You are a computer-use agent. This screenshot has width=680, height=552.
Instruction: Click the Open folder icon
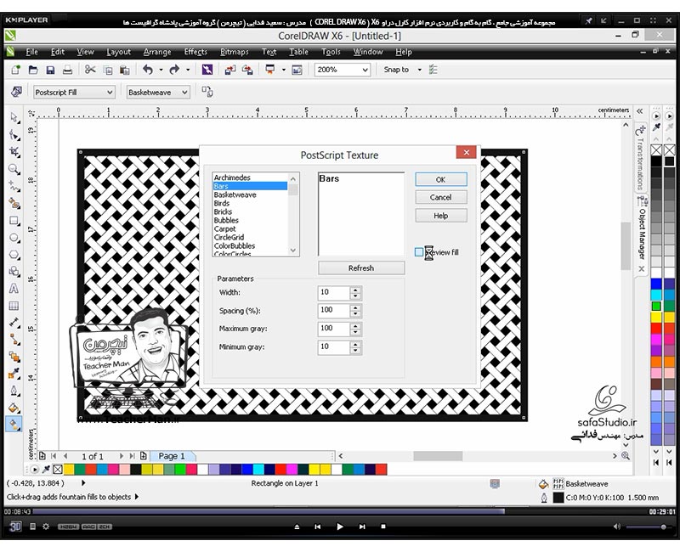(x=33, y=70)
